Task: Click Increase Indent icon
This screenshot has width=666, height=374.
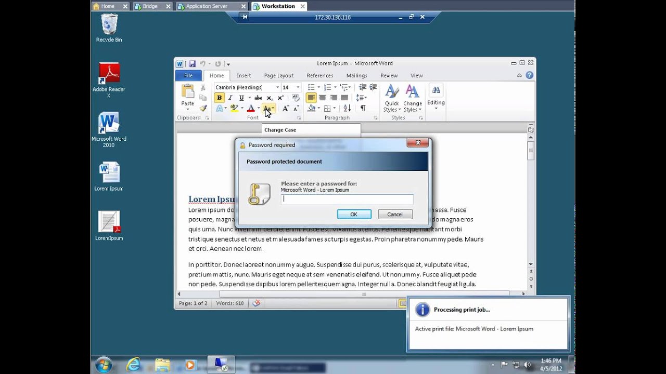Action: 373,87
